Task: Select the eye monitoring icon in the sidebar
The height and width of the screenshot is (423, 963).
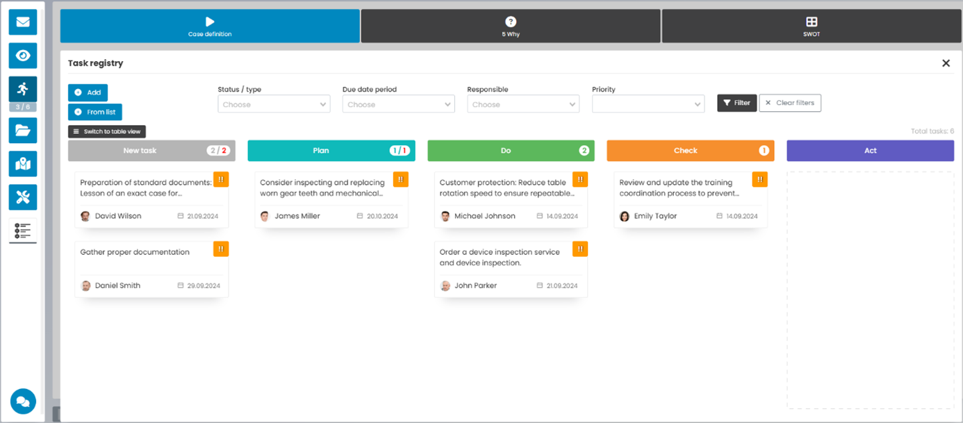Action: [x=23, y=56]
